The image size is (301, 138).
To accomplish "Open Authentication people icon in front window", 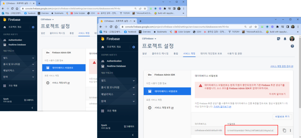I will pos(103,61).
